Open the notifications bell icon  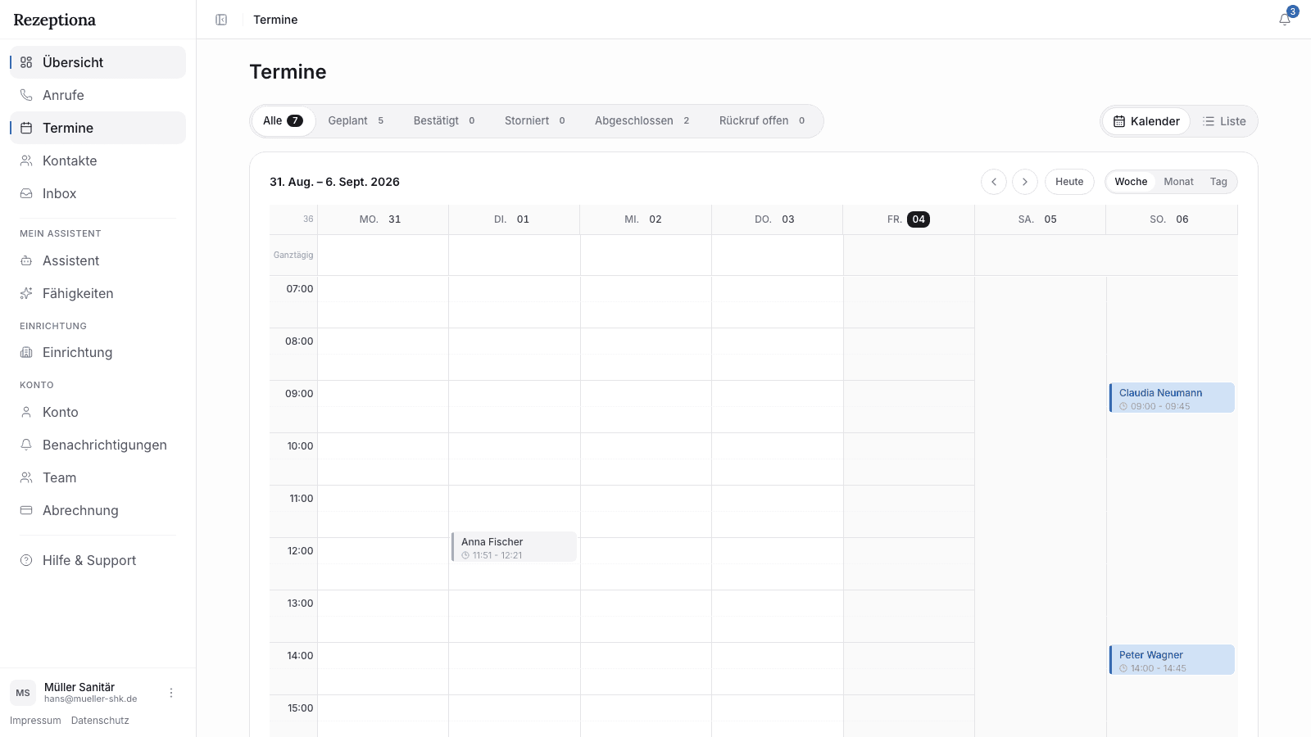1285,20
